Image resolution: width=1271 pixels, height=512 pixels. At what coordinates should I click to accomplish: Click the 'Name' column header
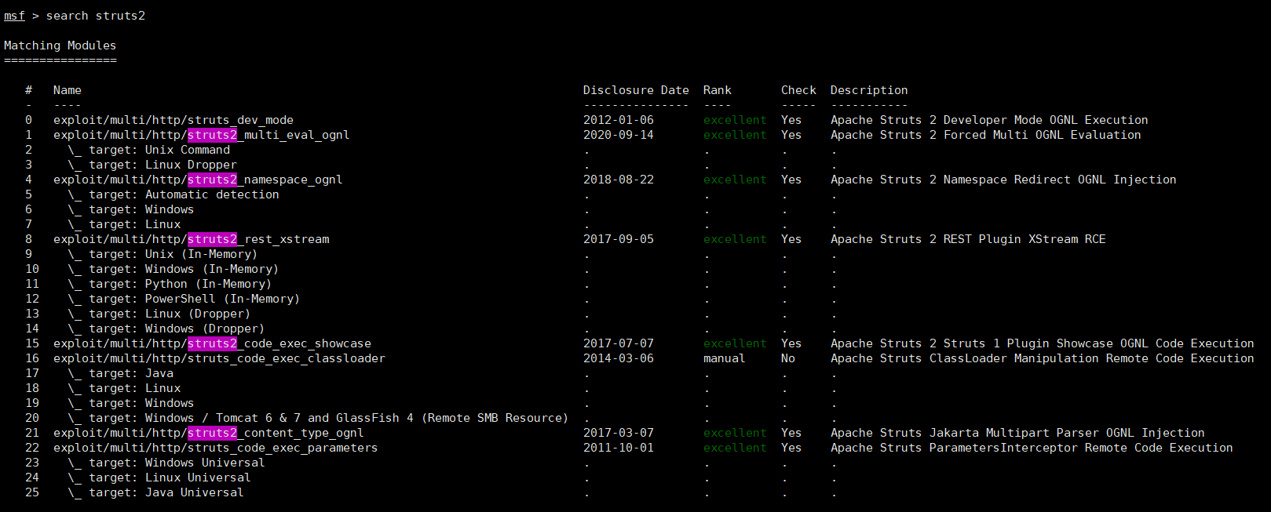68,90
